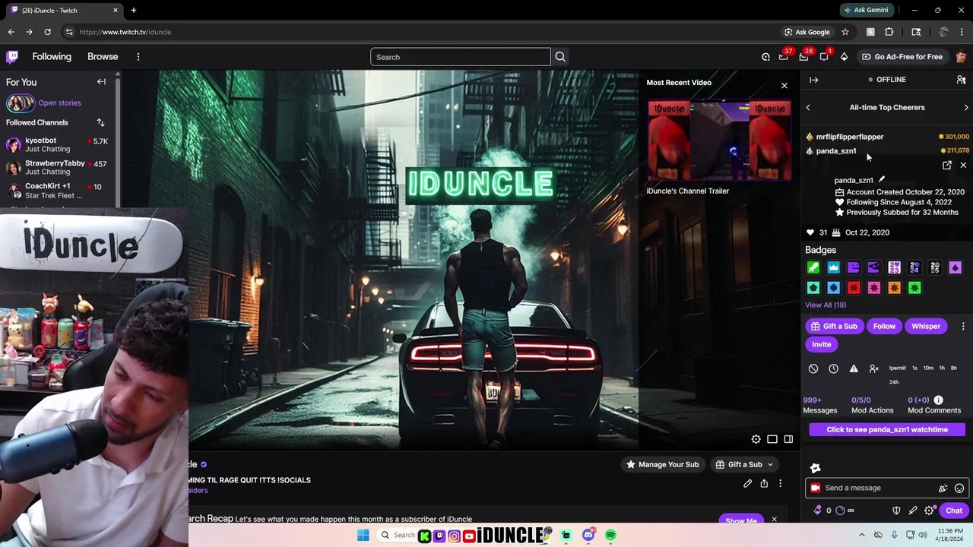Viewport: 973px width, 547px height.
Task: Open mod view sword icon
Action: [x=913, y=511]
